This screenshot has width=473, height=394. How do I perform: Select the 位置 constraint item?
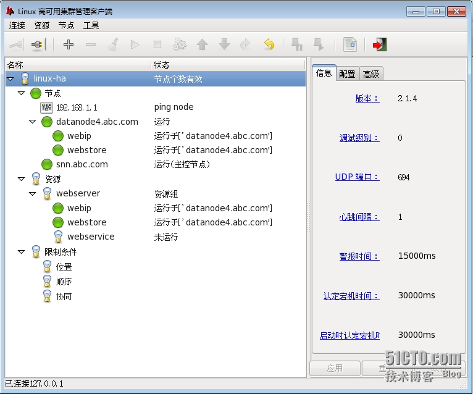click(64, 267)
